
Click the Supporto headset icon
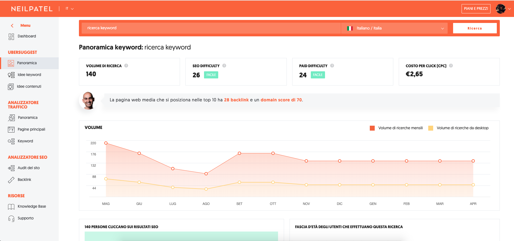[11, 219]
